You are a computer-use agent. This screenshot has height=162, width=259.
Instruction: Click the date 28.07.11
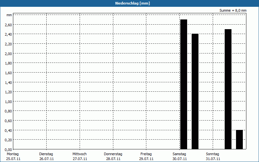click(x=113, y=159)
